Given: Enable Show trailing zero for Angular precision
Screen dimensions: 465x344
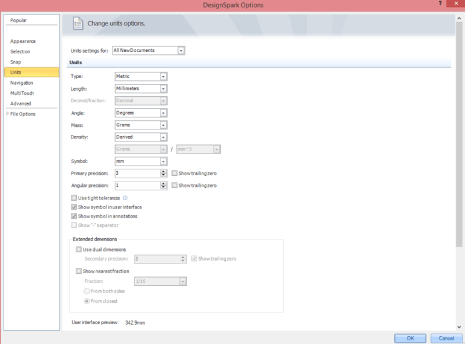Looking at the screenshot, I should 174,186.
